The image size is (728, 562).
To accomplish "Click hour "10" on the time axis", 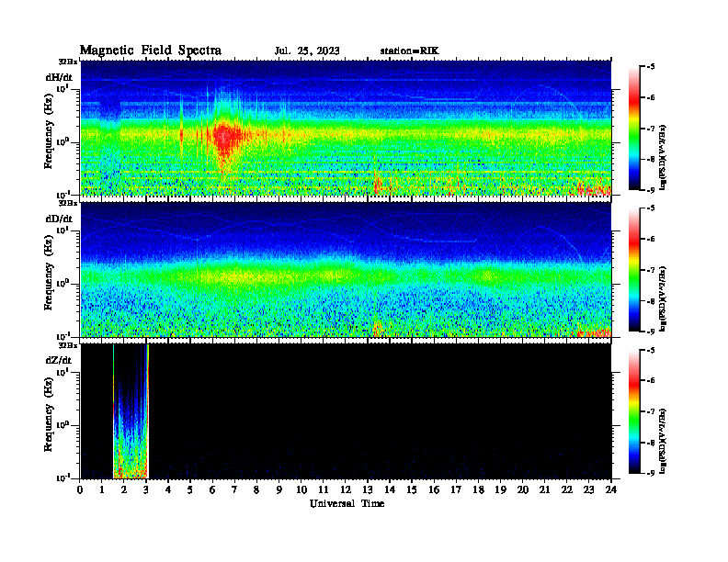I will 301,489.
